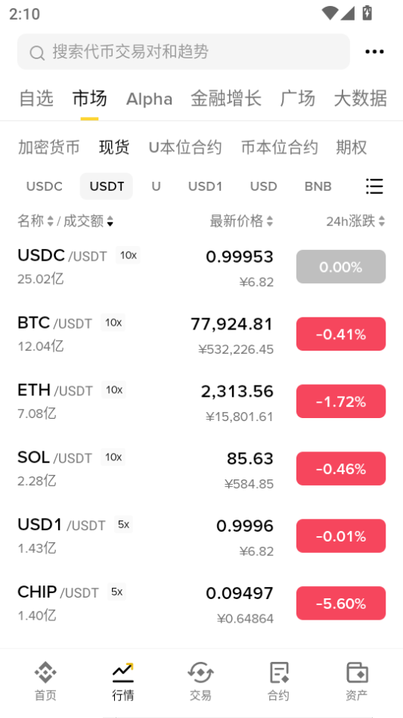
Task: Select the BNB quote filter
Action: click(318, 186)
